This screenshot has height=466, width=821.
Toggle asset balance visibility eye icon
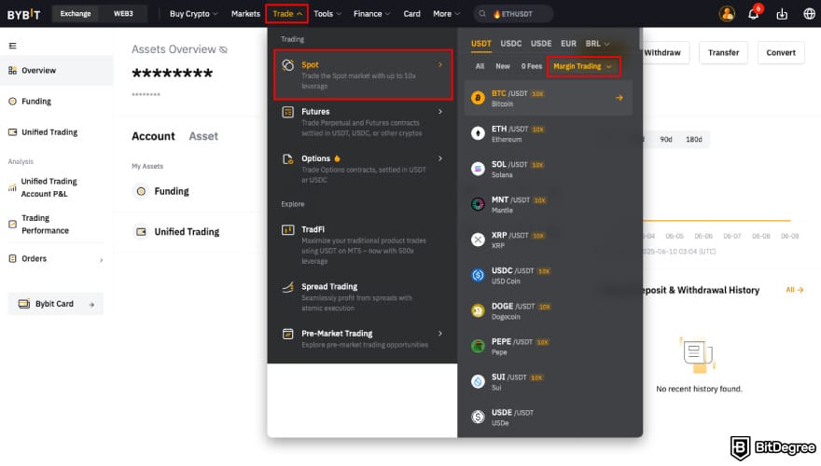(224, 49)
